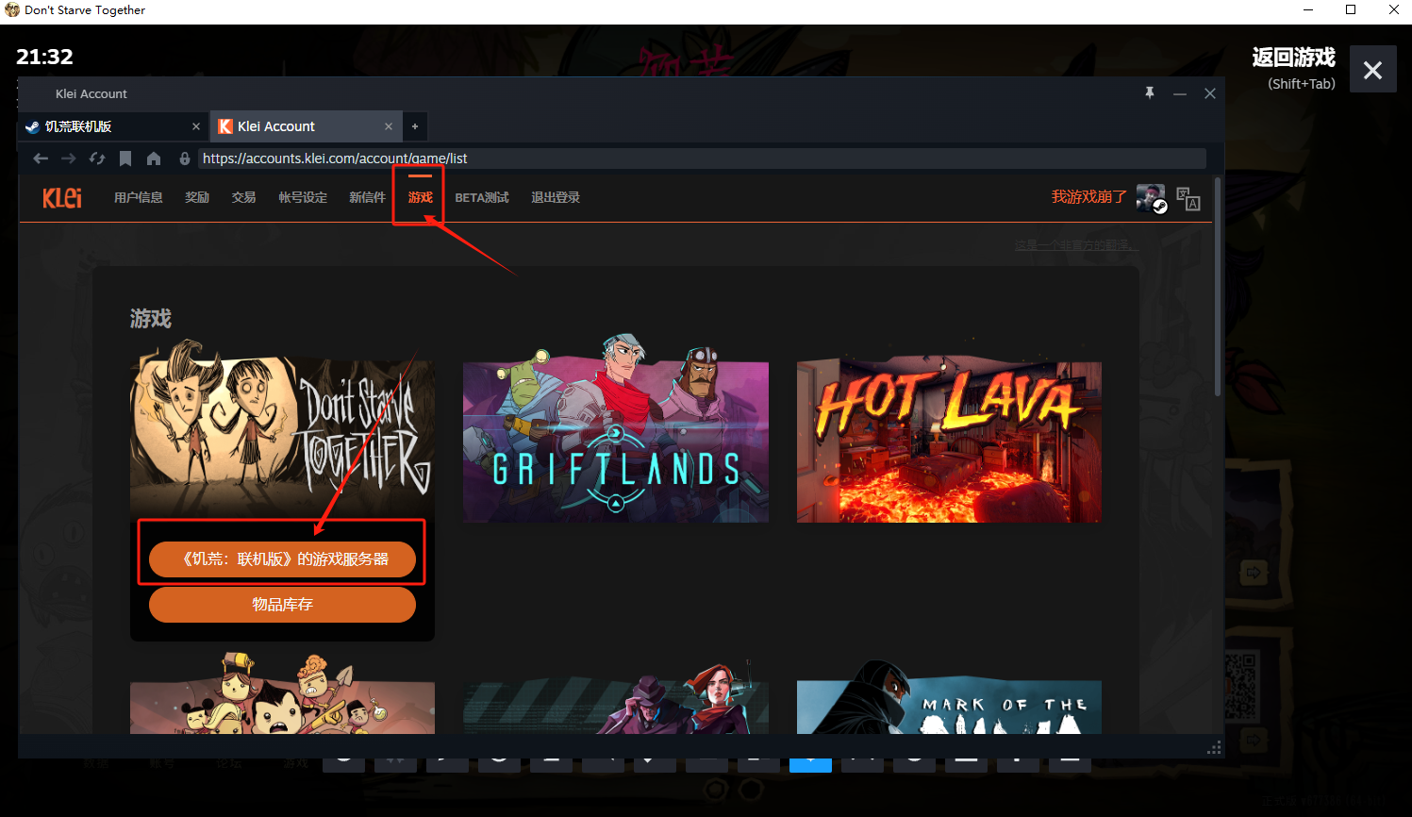Close the Steam overlay with X button
This screenshot has height=817, width=1412.
(x=1373, y=70)
